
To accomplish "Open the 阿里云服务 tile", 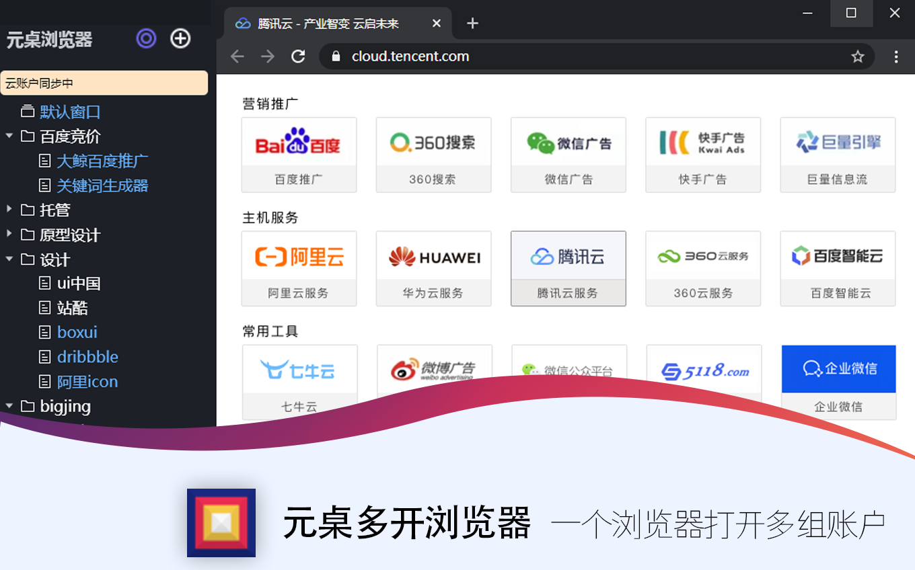I will click(299, 268).
